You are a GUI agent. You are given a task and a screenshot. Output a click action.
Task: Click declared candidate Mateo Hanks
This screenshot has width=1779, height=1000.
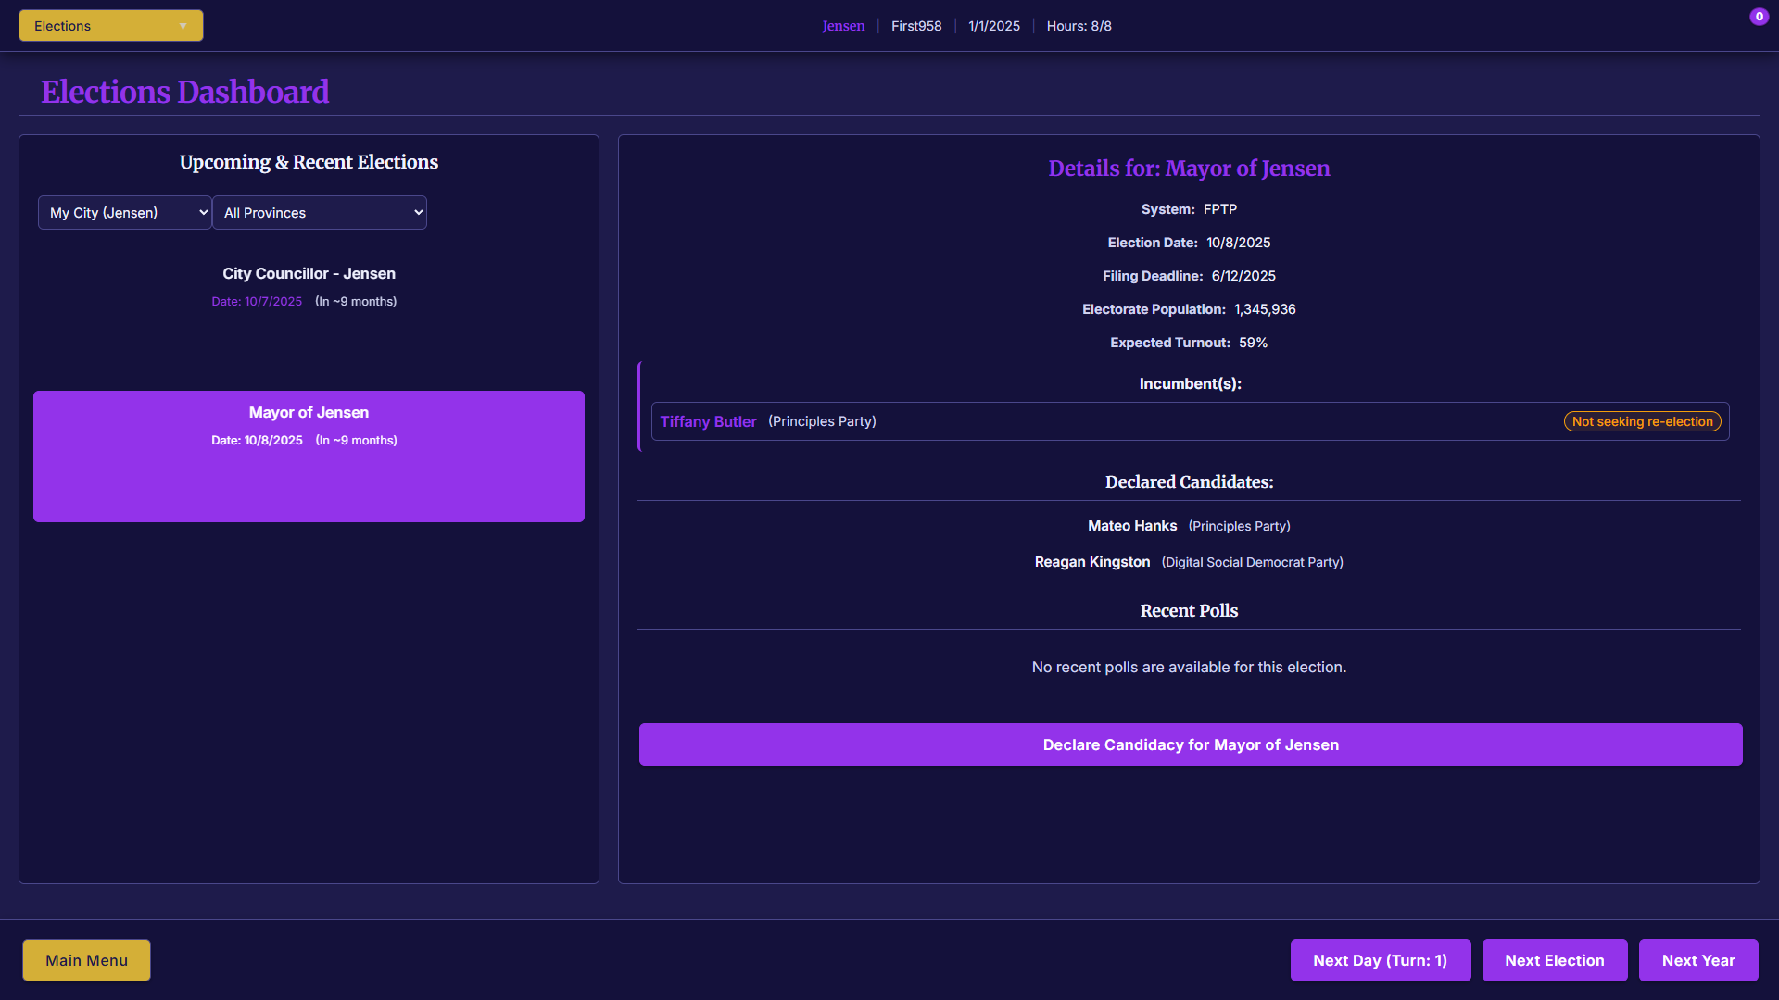pyautogui.click(x=1132, y=526)
